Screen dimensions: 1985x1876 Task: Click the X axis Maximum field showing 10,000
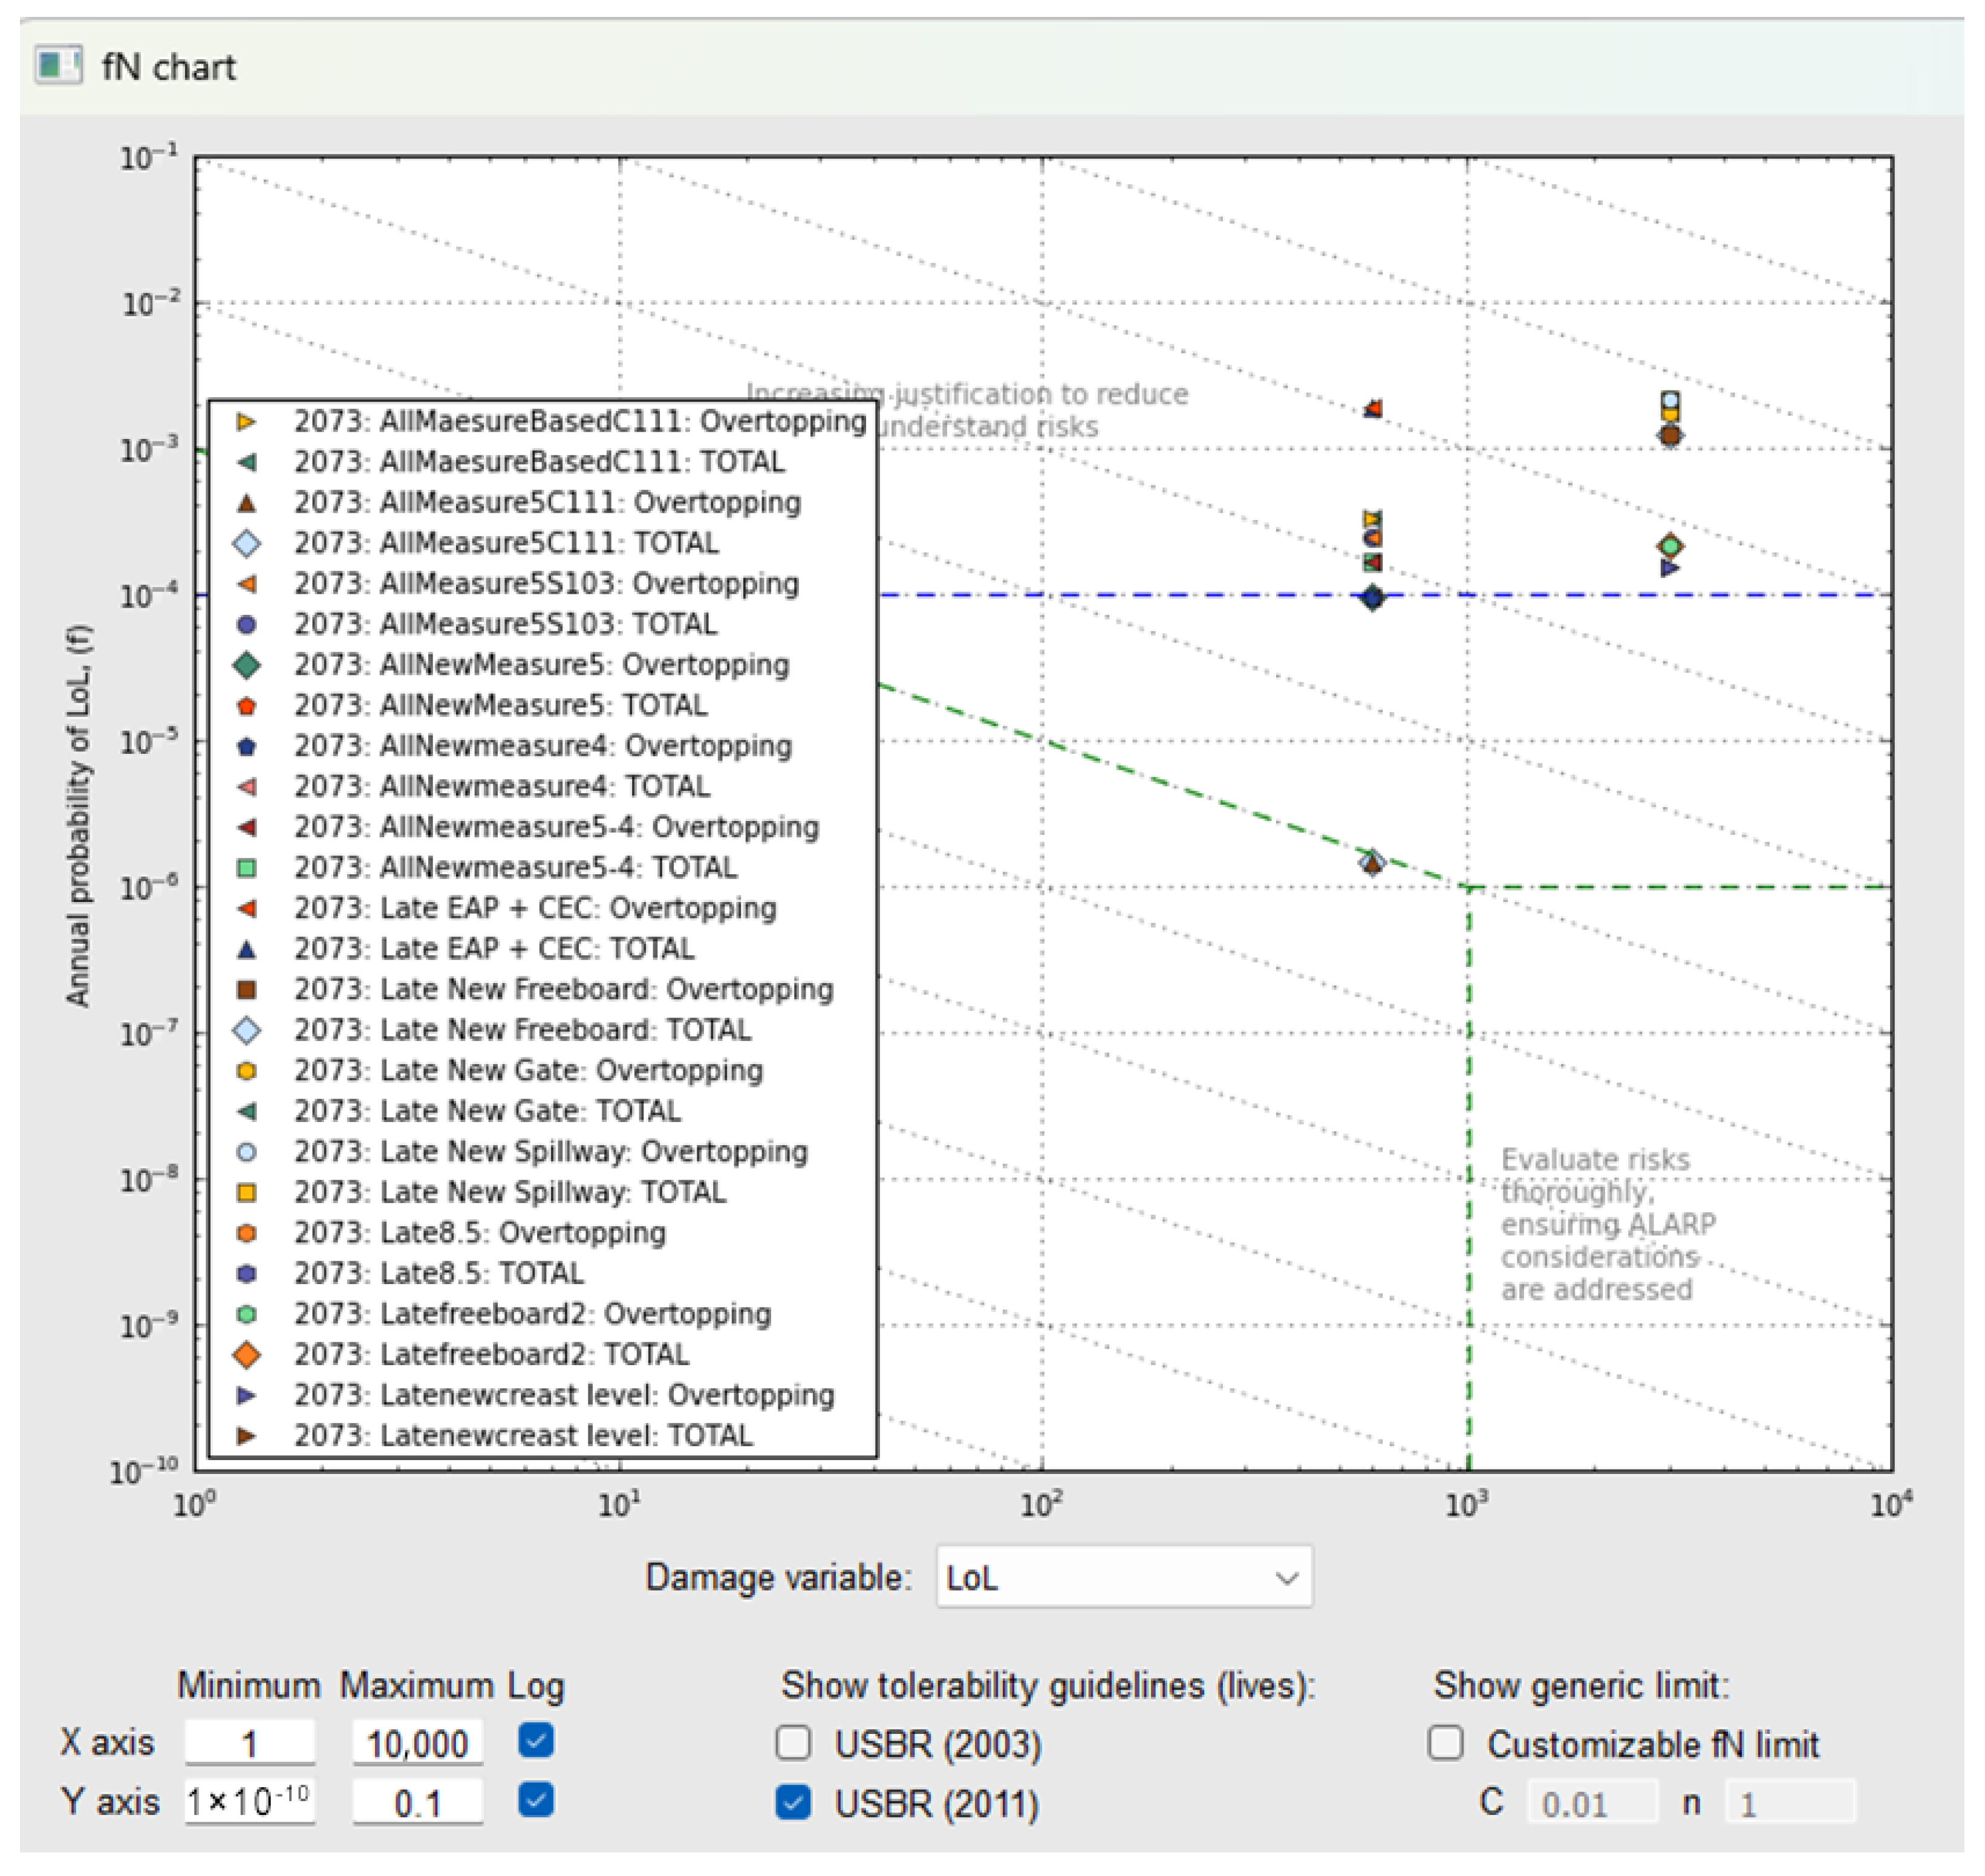(x=417, y=1743)
